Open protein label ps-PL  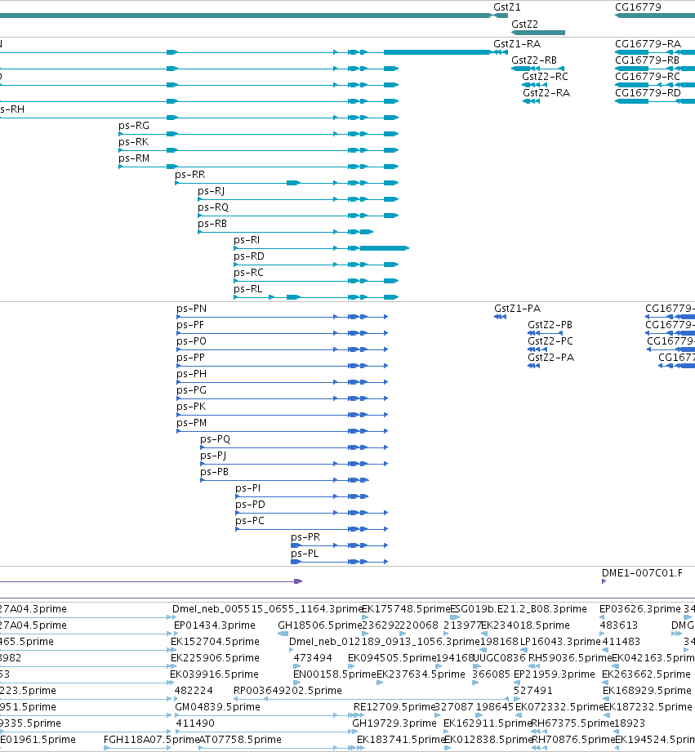305,553
